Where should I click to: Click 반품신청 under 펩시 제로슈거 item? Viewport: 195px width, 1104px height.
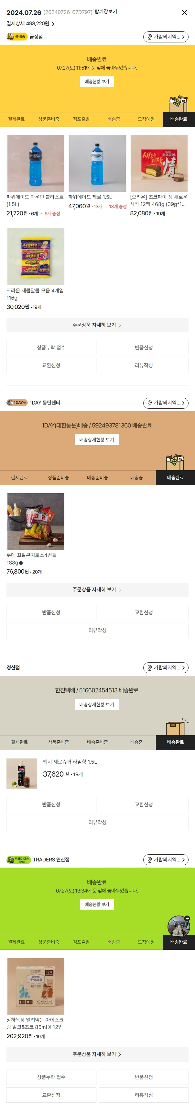[51, 804]
